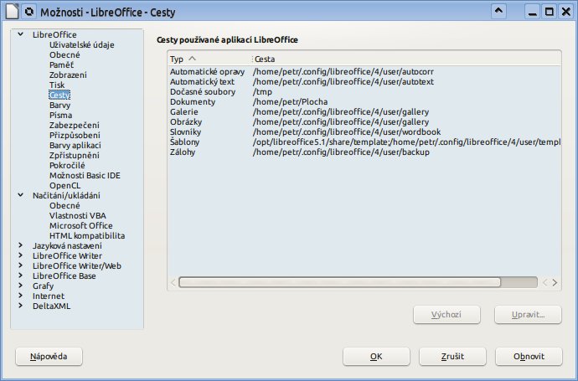Select the Dočasné soubory row

click(x=364, y=92)
